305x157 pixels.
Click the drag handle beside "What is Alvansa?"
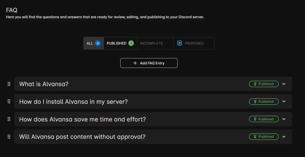9,84
